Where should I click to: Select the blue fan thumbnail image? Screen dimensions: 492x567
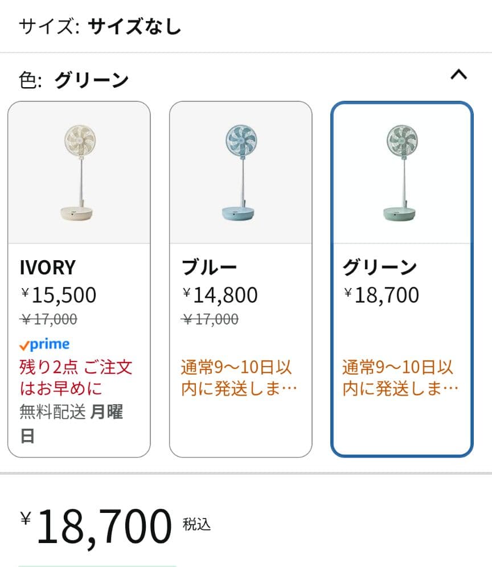(241, 173)
